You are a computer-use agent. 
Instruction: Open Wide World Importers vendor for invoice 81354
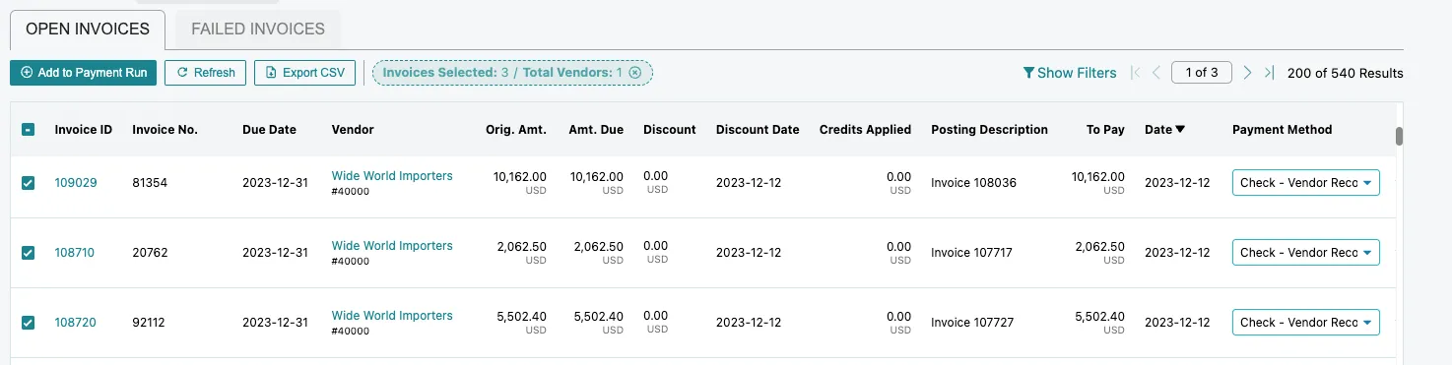(x=392, y=176)
